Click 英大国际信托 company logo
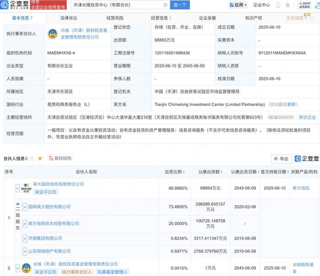320x276 pixels. [27, 188]
